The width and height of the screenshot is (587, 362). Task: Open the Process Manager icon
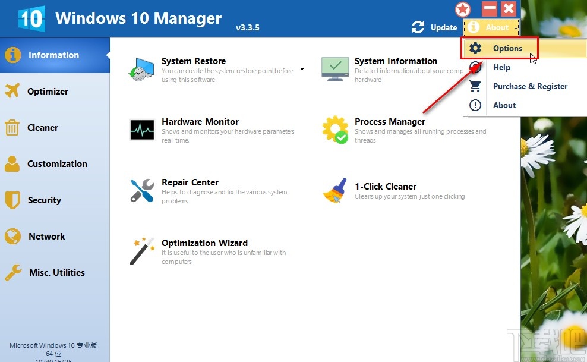[x=335, y=128]
